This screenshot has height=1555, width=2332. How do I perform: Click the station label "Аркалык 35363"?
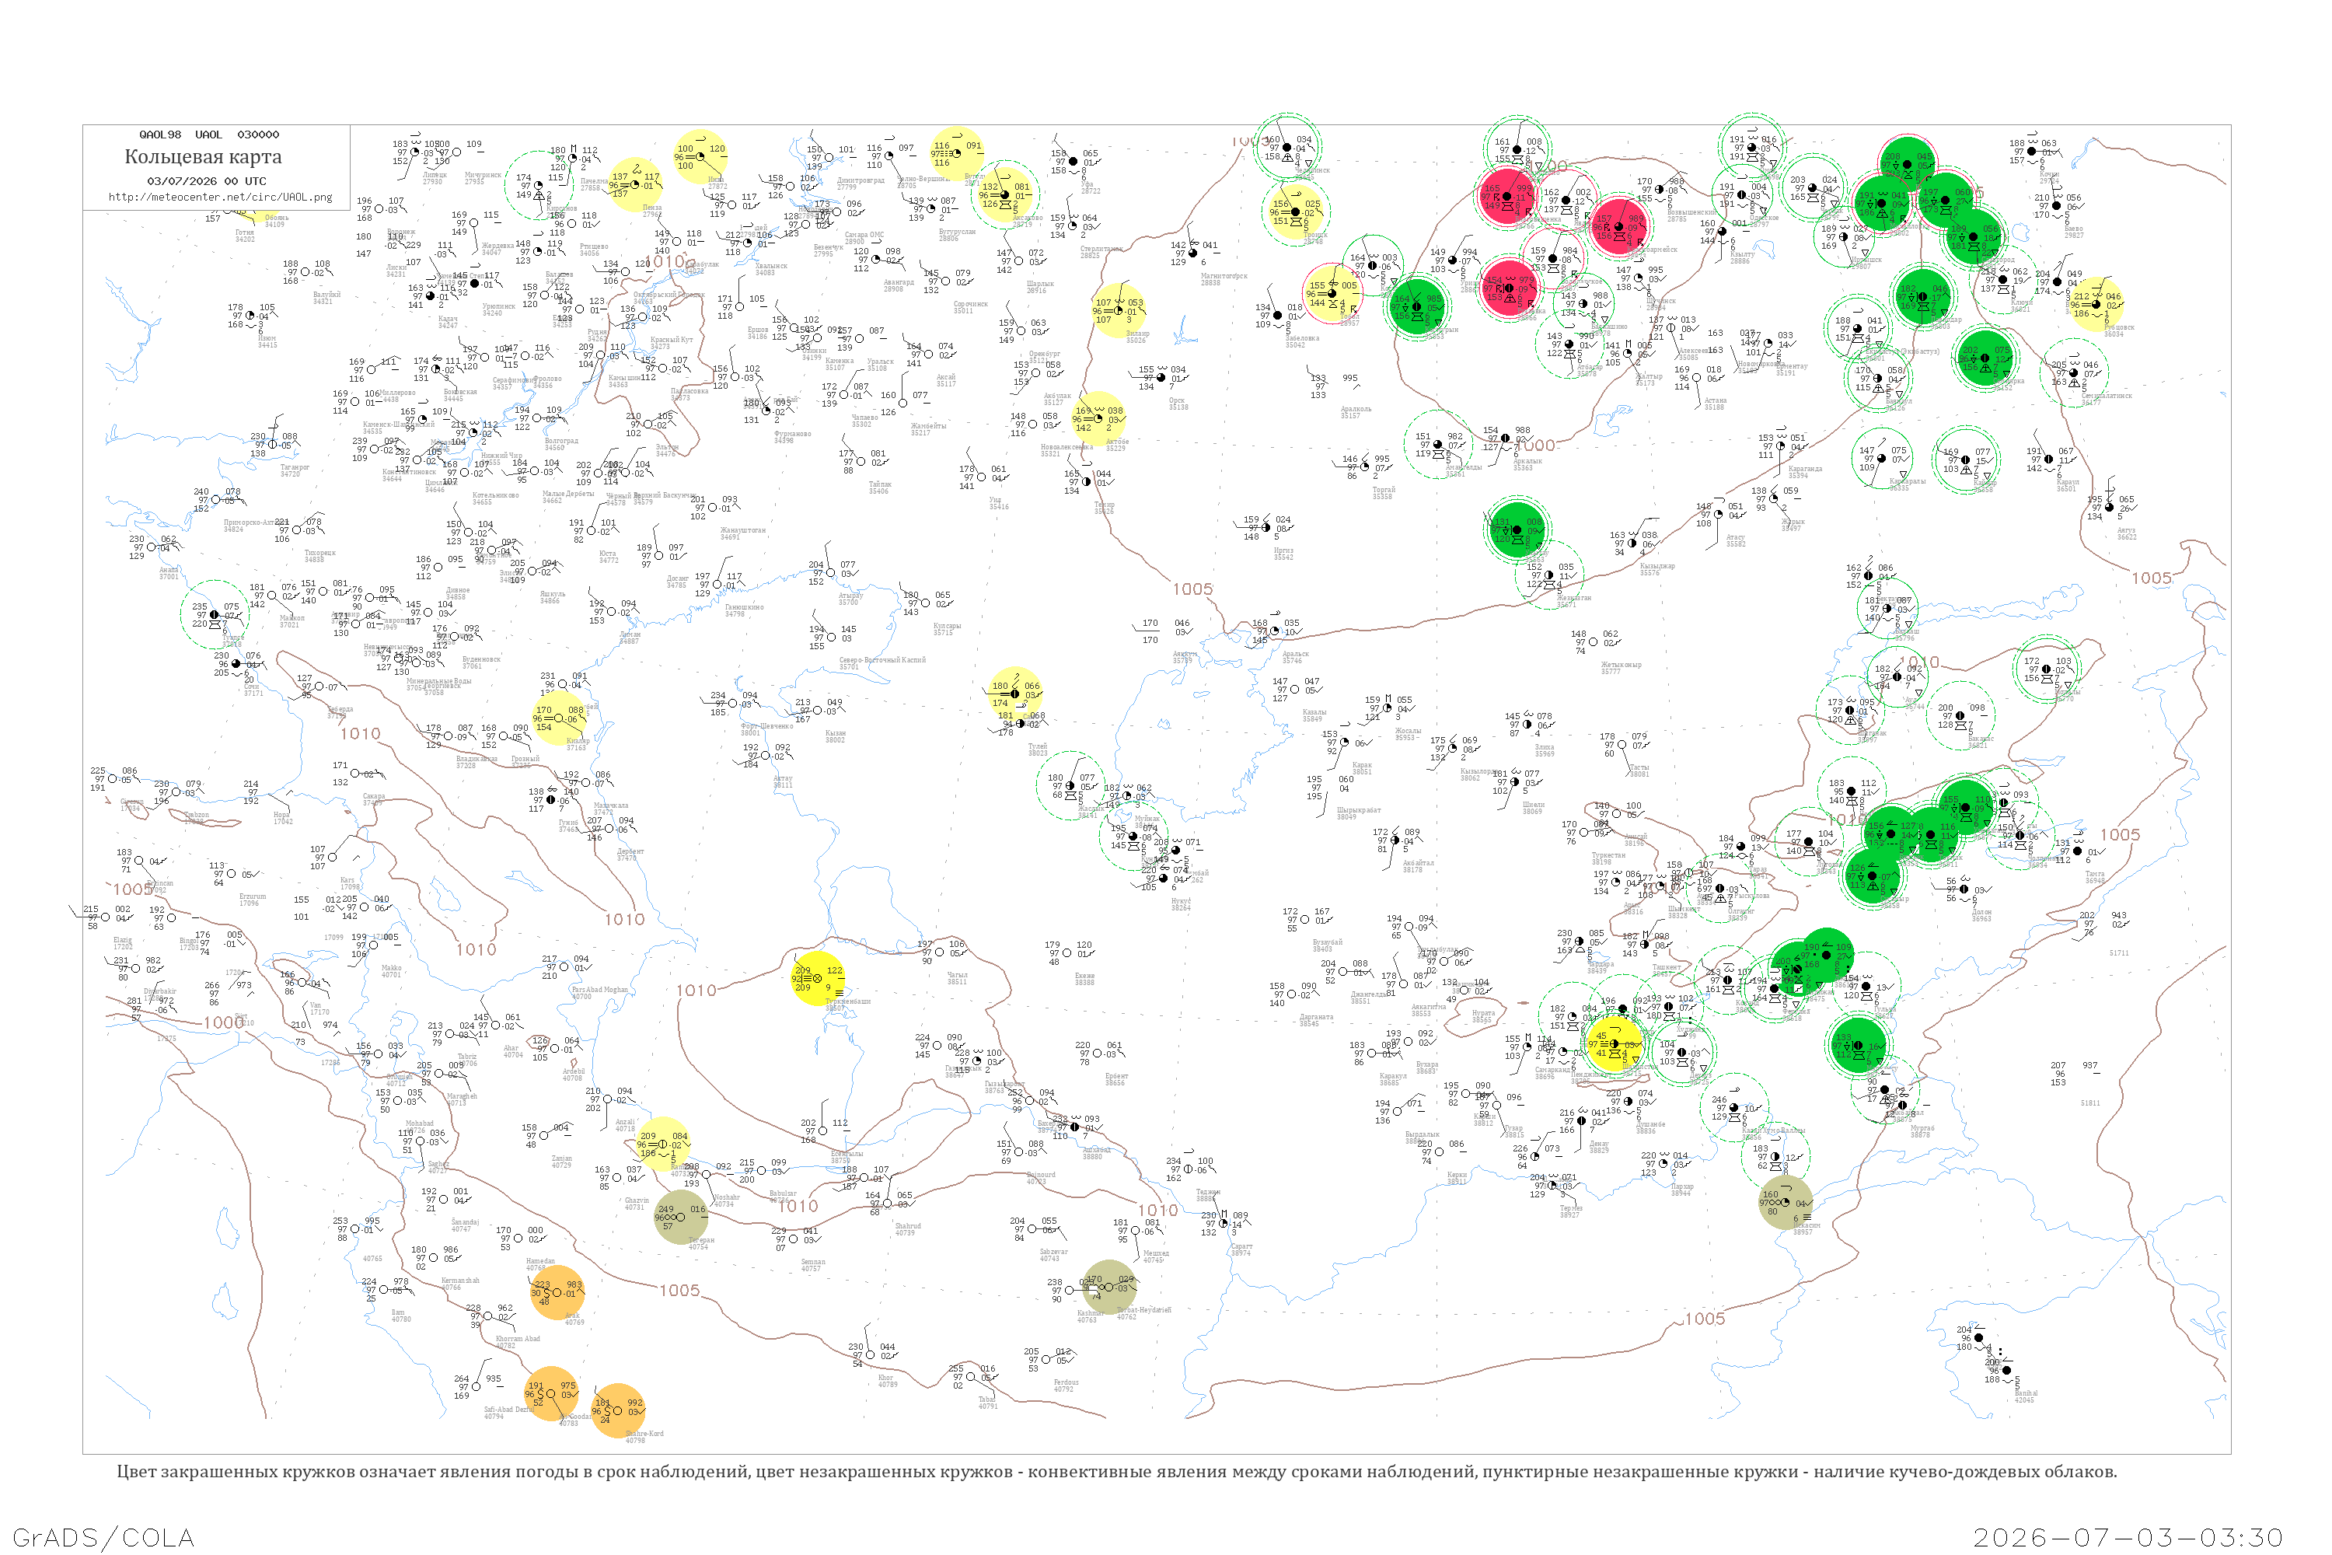(1528, 463)
